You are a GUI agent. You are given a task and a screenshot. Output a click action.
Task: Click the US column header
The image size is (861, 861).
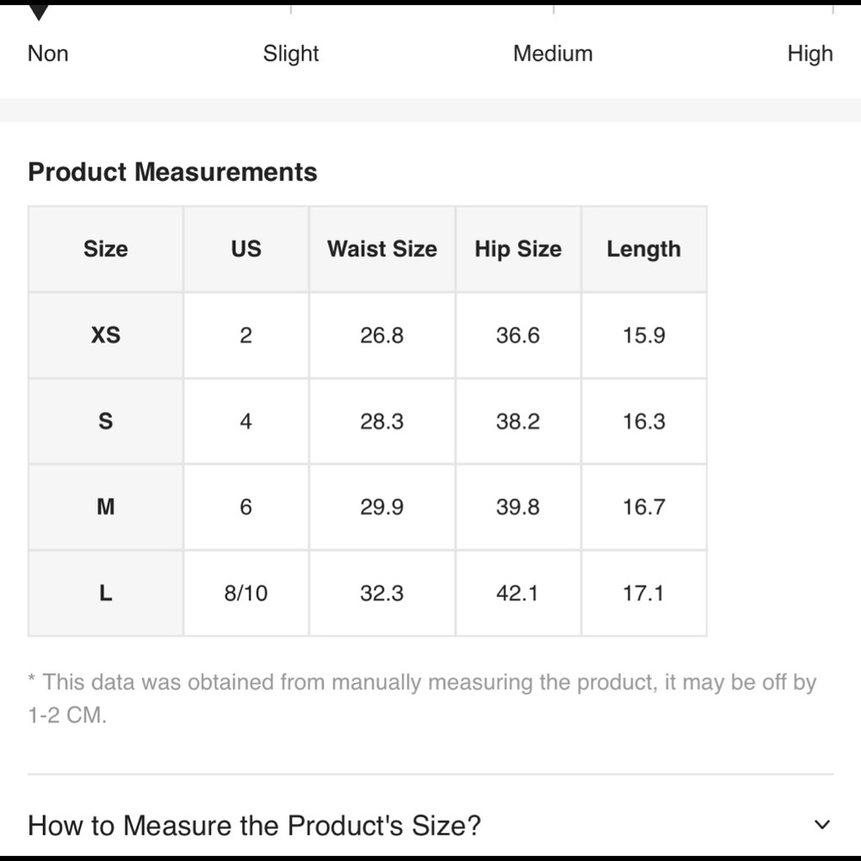coord(246,249)
